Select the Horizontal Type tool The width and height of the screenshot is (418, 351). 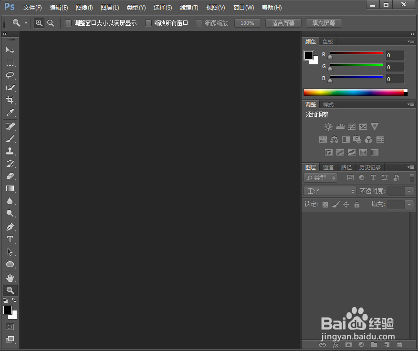point(10,239)
